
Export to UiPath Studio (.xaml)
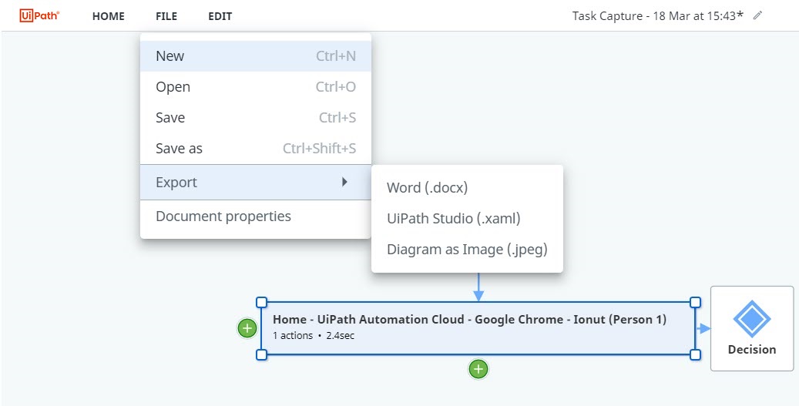pos(453,219)
